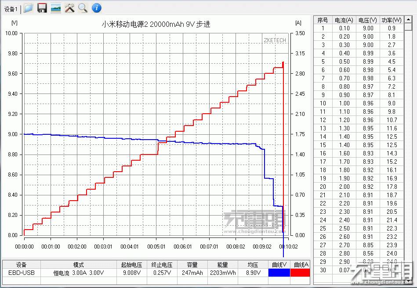
Task: Click the 曲线V header label
Action: tap(279, 265)
